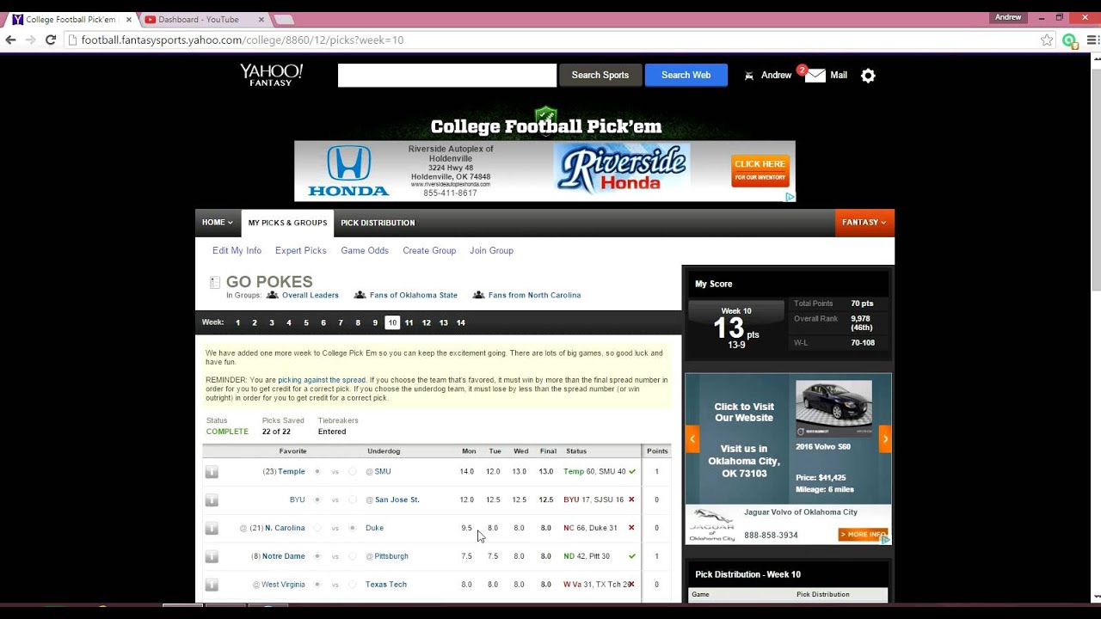Image resolution: width=1101 pixels, height=619 pixels.
Task: Open the Texas Tech team link
Action: (x=385, y=585)
